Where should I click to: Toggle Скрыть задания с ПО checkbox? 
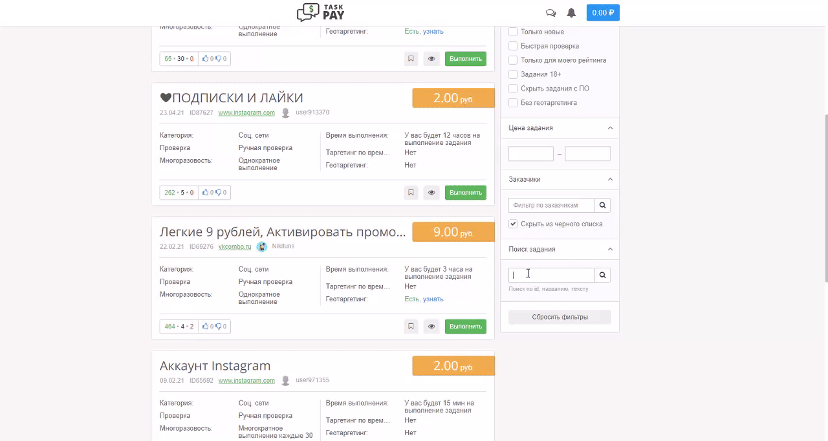coord(513,89)
